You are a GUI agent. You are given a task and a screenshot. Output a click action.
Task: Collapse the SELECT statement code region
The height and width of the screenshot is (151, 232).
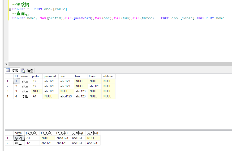tap(10, 9)
